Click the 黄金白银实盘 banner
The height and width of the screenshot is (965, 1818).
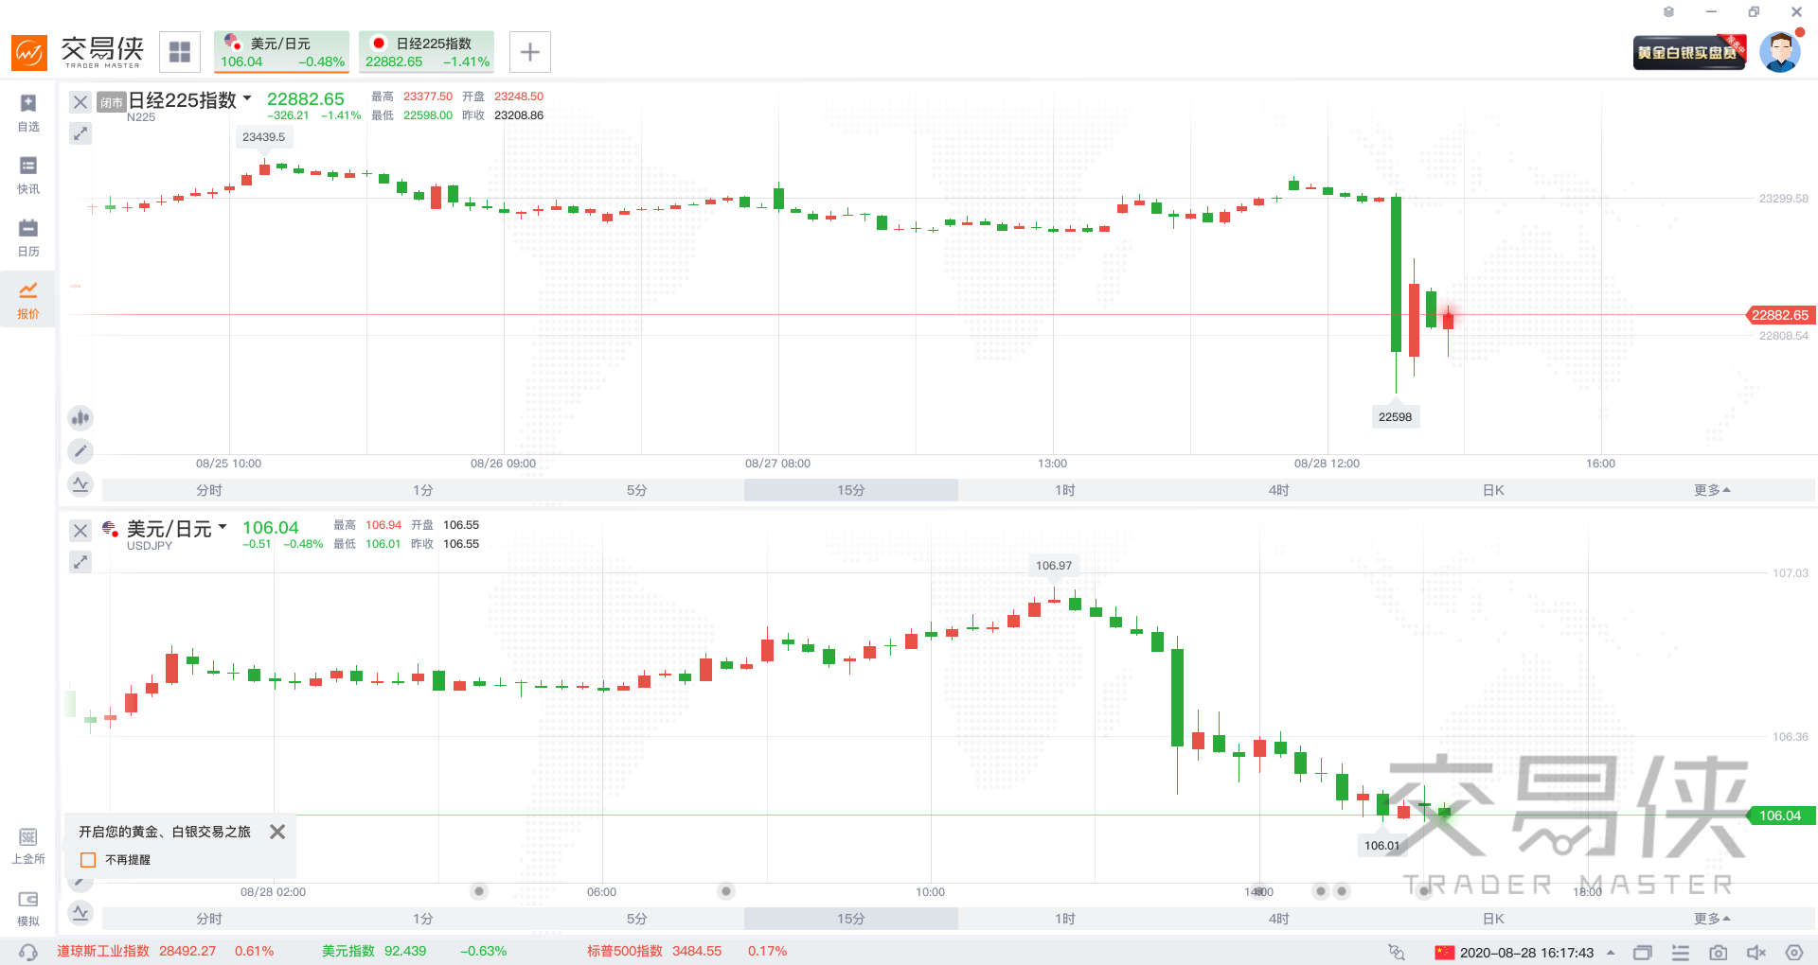(1690, 52)
